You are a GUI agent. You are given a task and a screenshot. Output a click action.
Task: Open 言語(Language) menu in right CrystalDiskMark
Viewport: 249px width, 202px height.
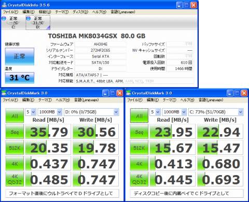(x=211, y=100)
